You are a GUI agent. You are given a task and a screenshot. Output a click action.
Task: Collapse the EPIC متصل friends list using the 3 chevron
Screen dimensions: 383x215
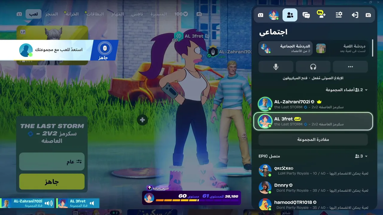pyautogui.click(x=366, y=156)
